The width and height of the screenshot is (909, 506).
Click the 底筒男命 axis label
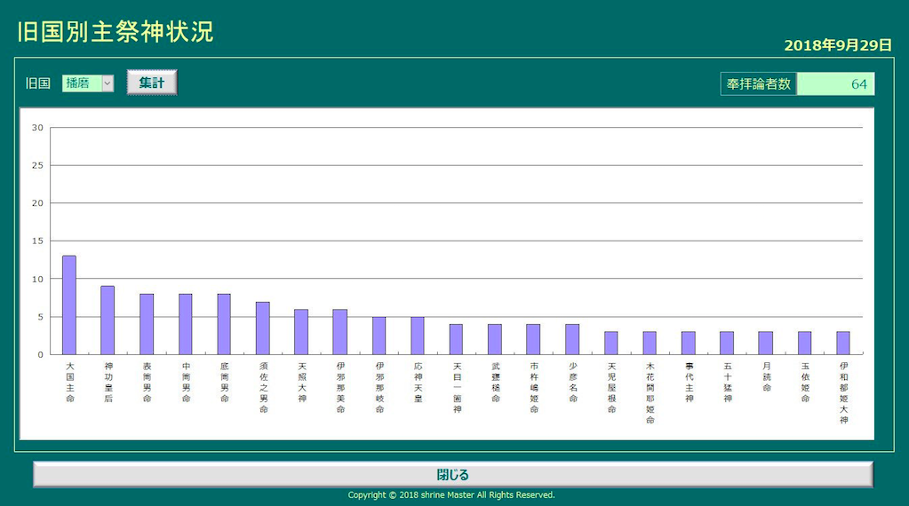224,382
